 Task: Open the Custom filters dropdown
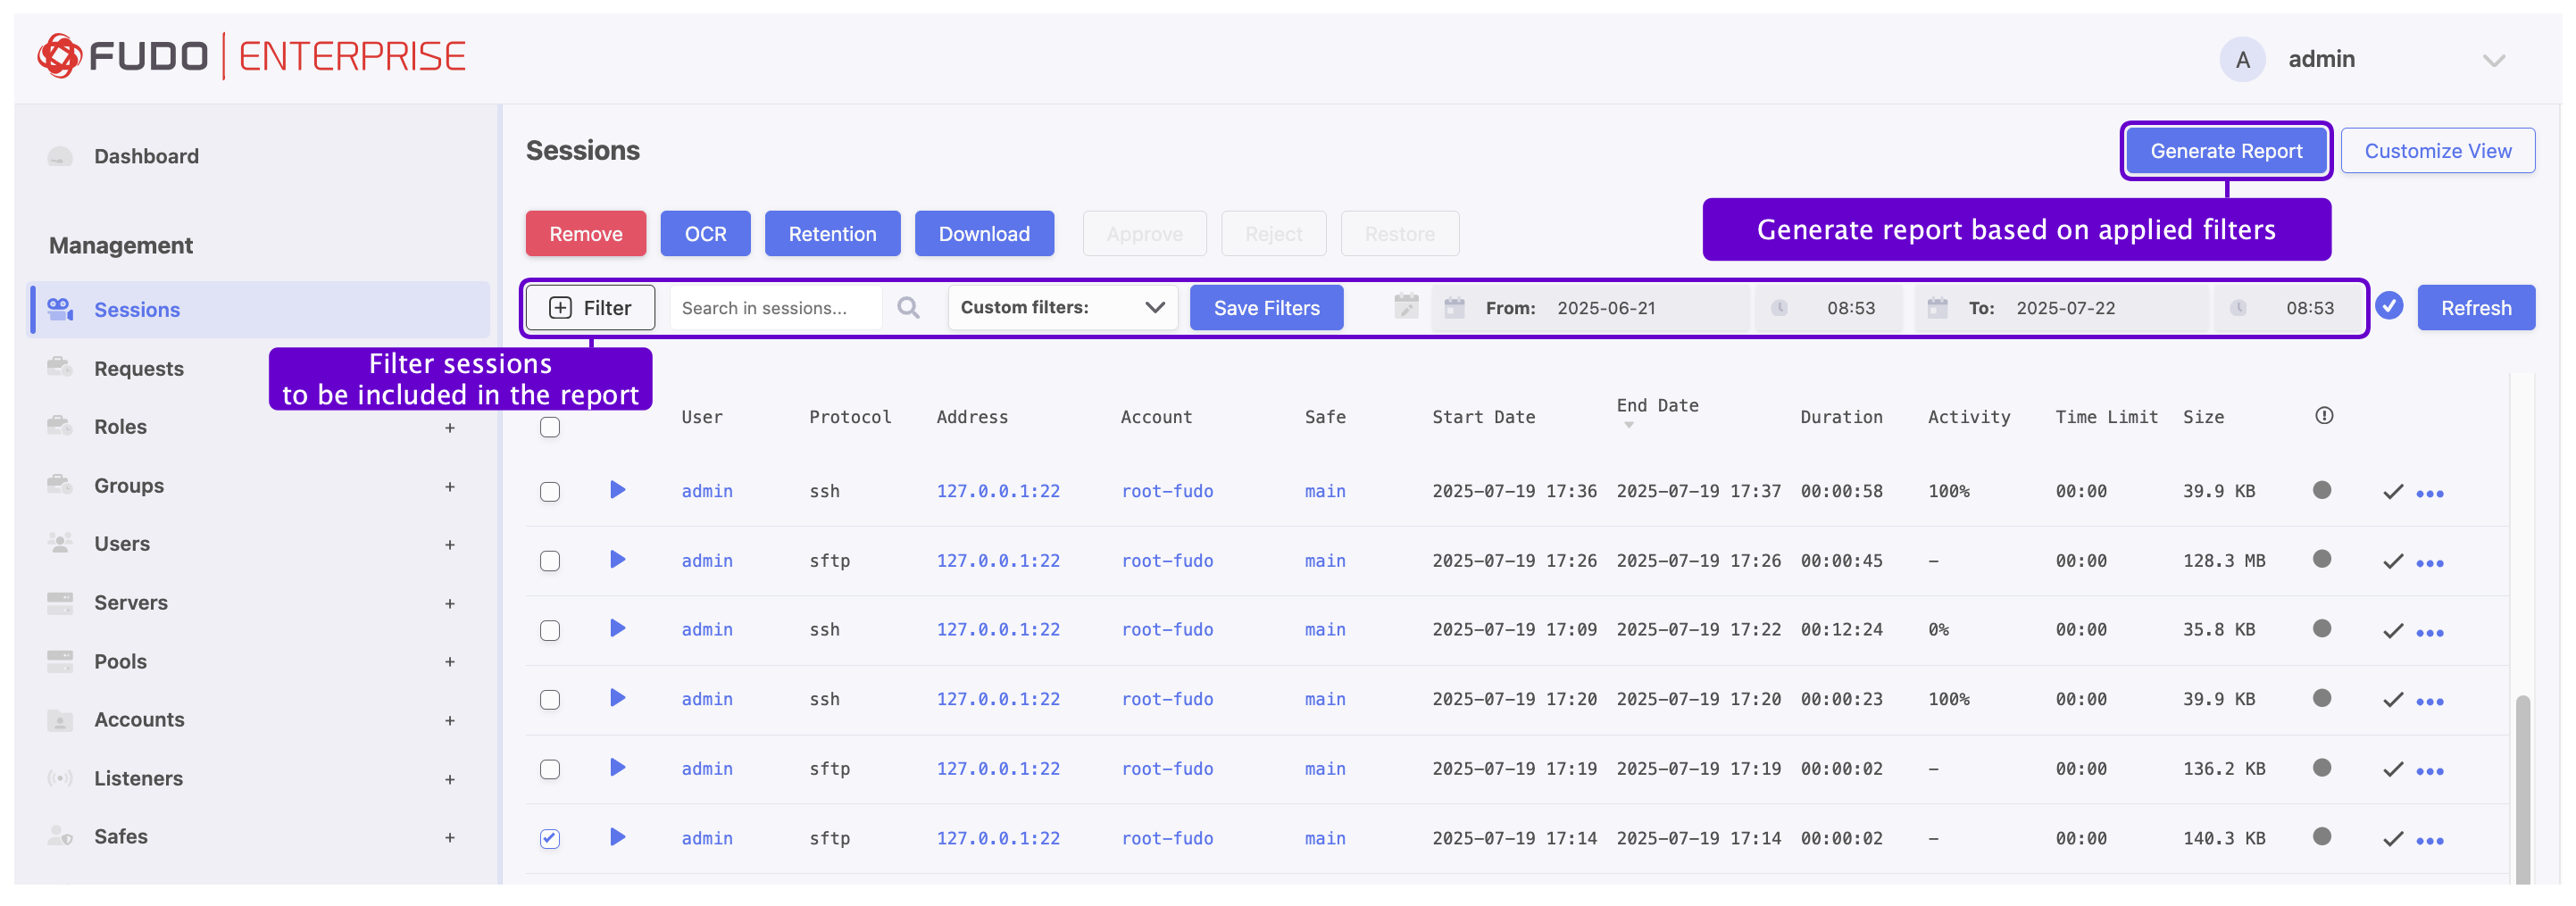pos(1062,308)
